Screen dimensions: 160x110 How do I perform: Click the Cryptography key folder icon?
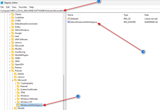[18, 83]
